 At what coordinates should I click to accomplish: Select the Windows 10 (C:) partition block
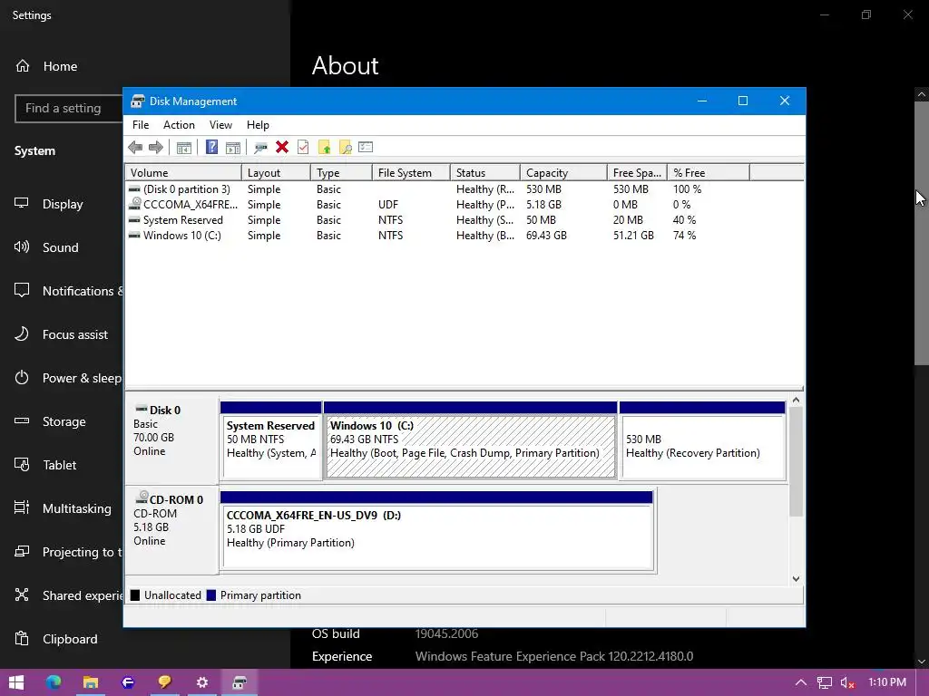(471, 440)
